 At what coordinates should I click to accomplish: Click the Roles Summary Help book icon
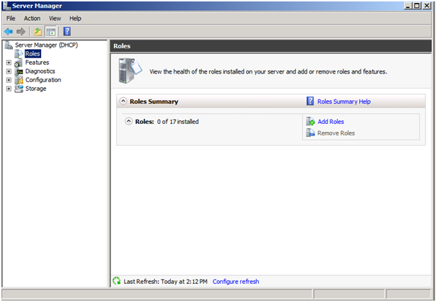point(310,101)
